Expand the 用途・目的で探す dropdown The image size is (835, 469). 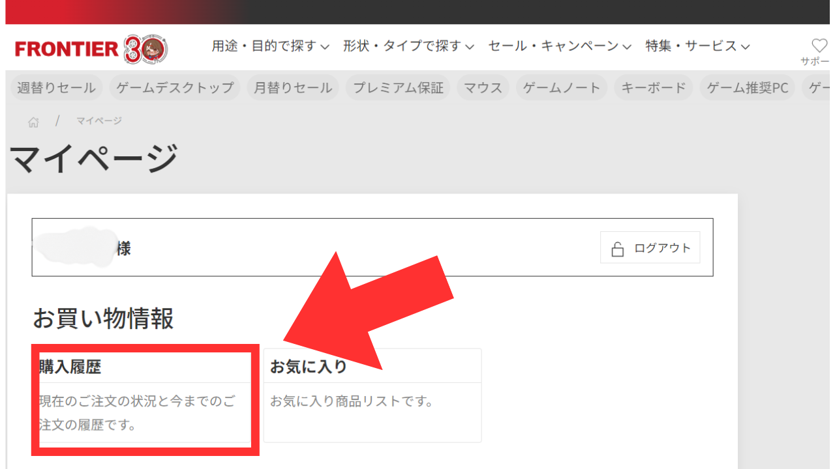point(270,46)
